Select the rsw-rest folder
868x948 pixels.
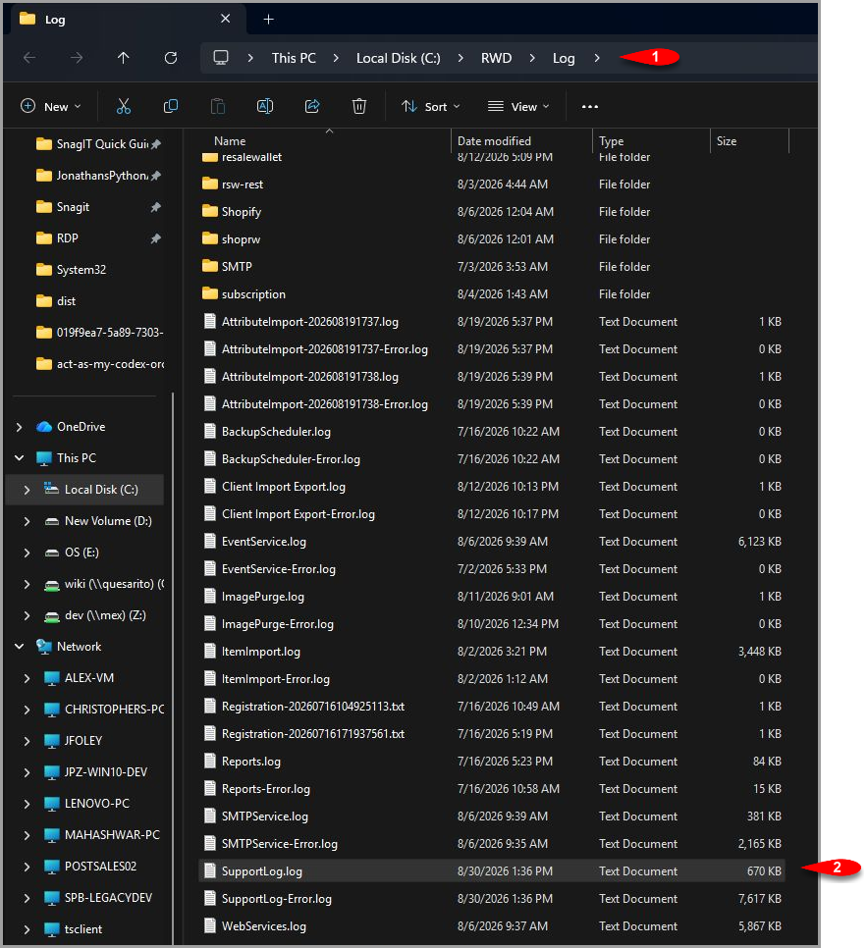pos(242,184)
